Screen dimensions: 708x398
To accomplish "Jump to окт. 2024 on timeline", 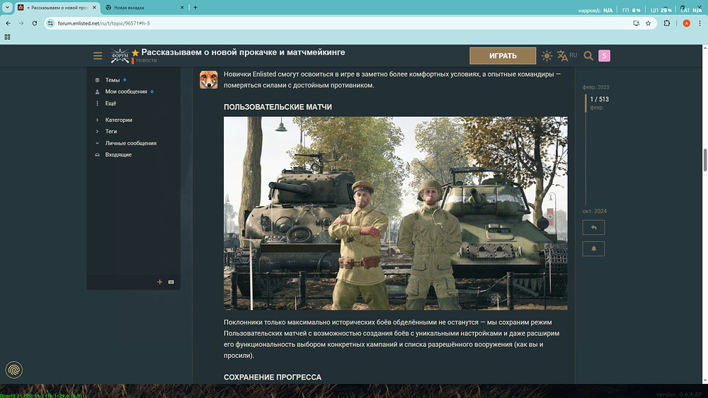I will [x=594, y=211].
